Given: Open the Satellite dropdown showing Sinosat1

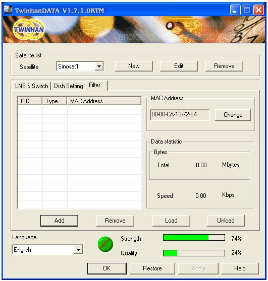Looking at the screenshot, I should [x=99, y=66].
